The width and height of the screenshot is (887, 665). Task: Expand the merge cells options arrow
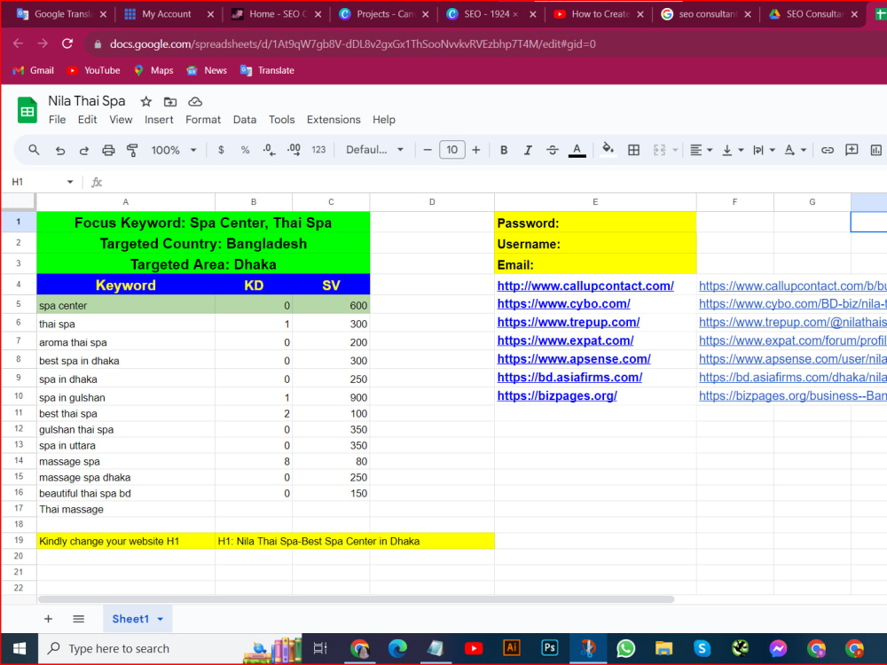pyautogui.click(x=675, y=150)
